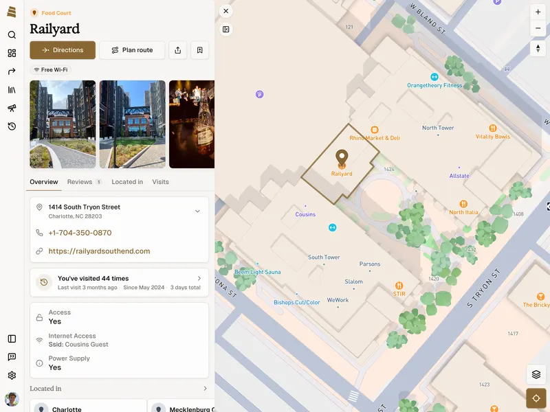Click the blue icon below Cousins on map
The height and width of the screenshot is (412, 550).
point(332,228)
